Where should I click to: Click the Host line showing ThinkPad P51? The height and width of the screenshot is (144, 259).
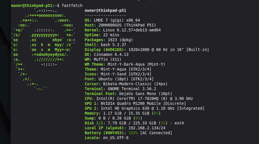click(121, 25)
